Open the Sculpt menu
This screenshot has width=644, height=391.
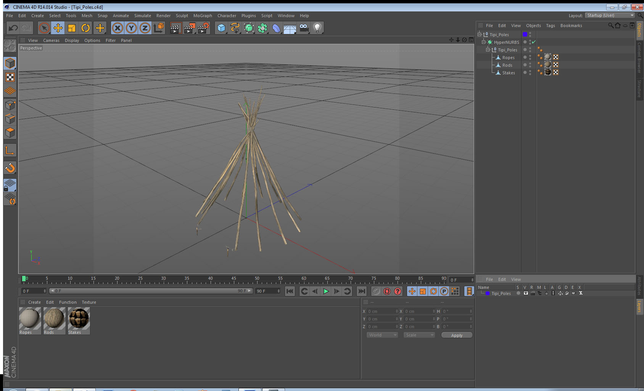[182, 16]
